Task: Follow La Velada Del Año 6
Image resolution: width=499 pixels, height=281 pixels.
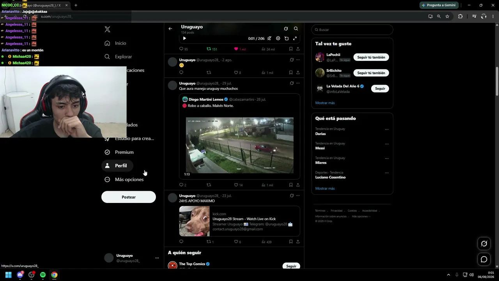Action: coord(380,89)
